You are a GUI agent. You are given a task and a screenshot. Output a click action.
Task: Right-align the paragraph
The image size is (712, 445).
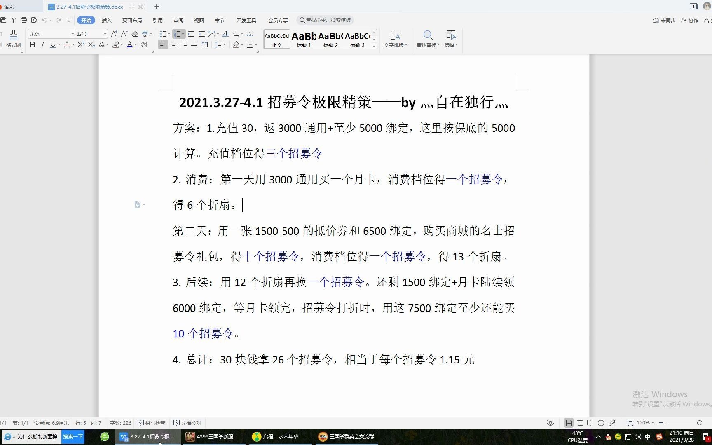click(184, 45)
